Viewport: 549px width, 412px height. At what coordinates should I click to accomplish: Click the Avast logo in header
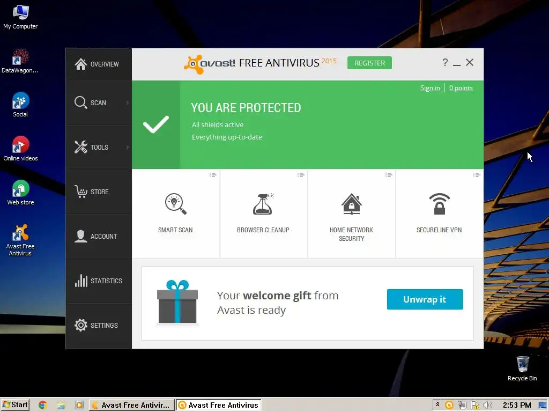coord(210,64)
